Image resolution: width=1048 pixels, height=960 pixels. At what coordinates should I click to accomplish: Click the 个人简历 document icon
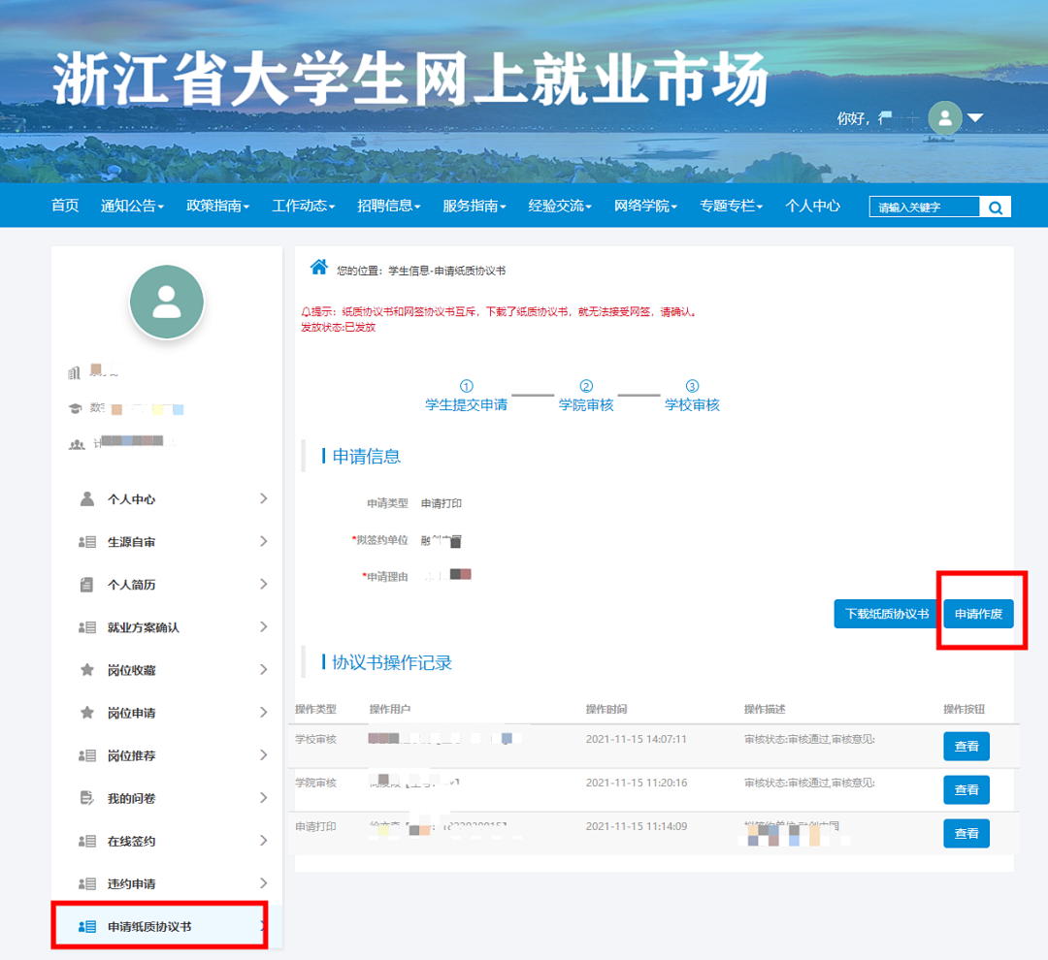pyautogui.click(x=87, y=585)
